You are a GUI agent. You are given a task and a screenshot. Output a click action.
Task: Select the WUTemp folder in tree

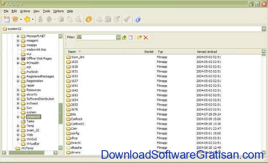(27, 148)
